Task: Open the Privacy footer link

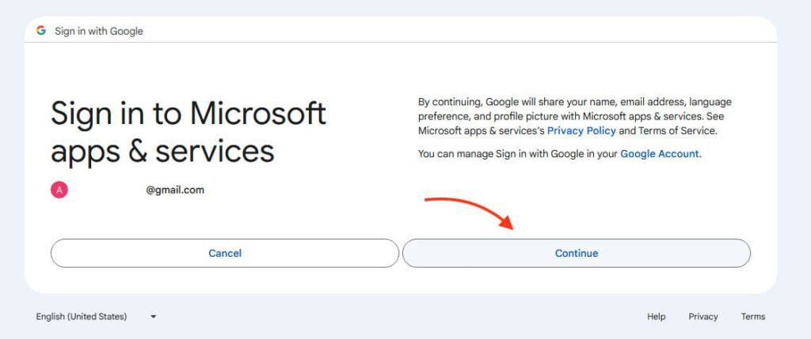Action: [x=702, y=316]
